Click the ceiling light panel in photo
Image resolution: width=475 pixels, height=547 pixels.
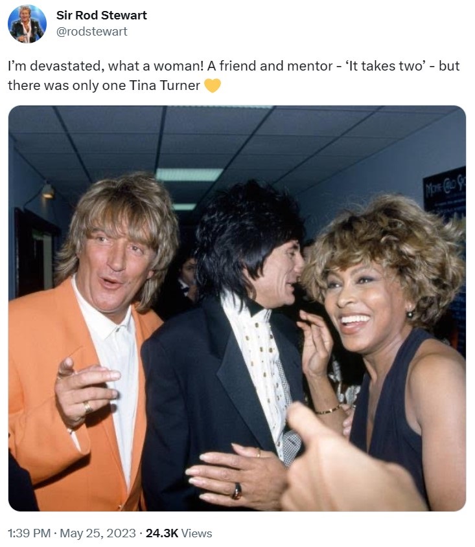coord(189,174)
